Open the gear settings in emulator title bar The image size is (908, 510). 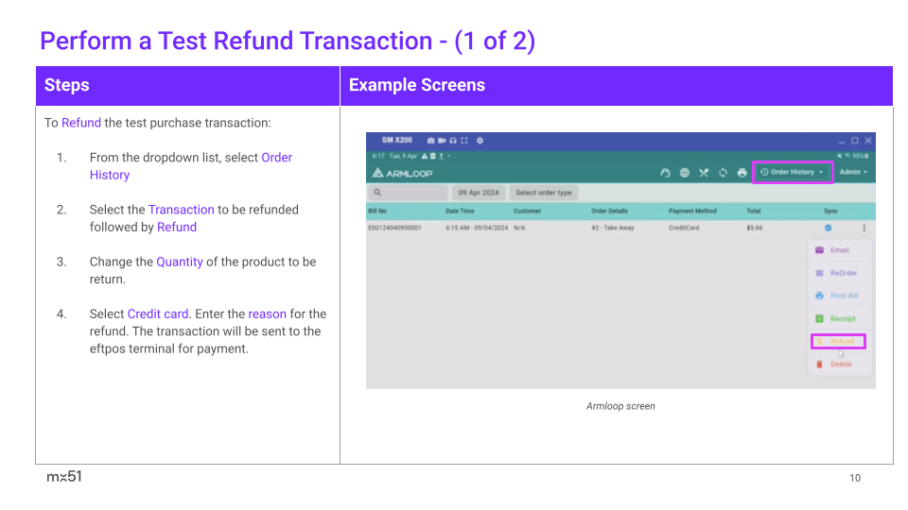tap(480, 141)
